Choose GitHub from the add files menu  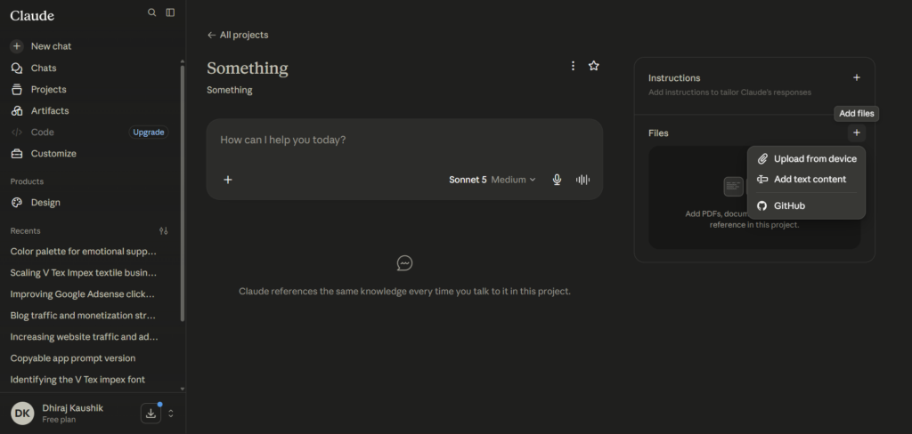click(x=807, y=205)
